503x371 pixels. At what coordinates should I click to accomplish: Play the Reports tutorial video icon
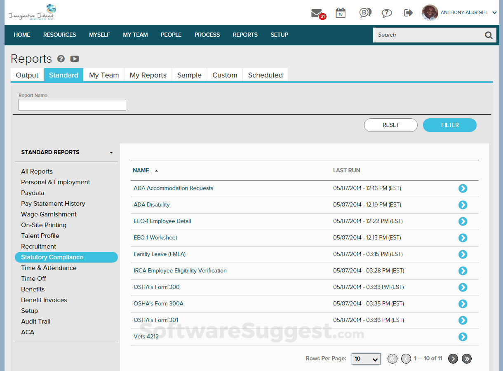pyautogui.click(x=74, y=59)
